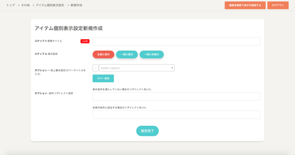Focus the 管理タイトル text field
The width and height of the screenshot is (295, 155).
(176, 41)
